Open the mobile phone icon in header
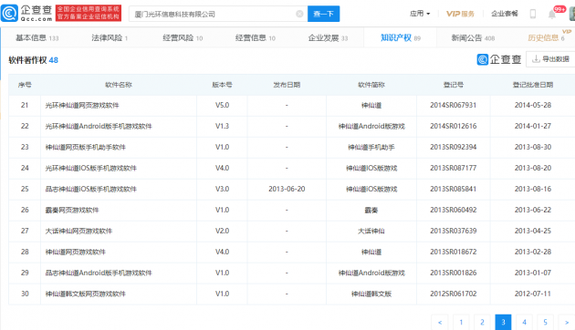The width and height of the screenshot is (575, 330). (x=533, y=14)
